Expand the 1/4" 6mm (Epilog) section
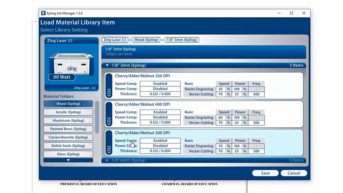The height and width of the screenshot is (193, 343). pyautogui.click(x=107, y=160)
